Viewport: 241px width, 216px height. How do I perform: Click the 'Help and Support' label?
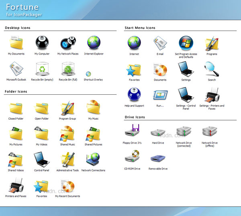(134, 106)
